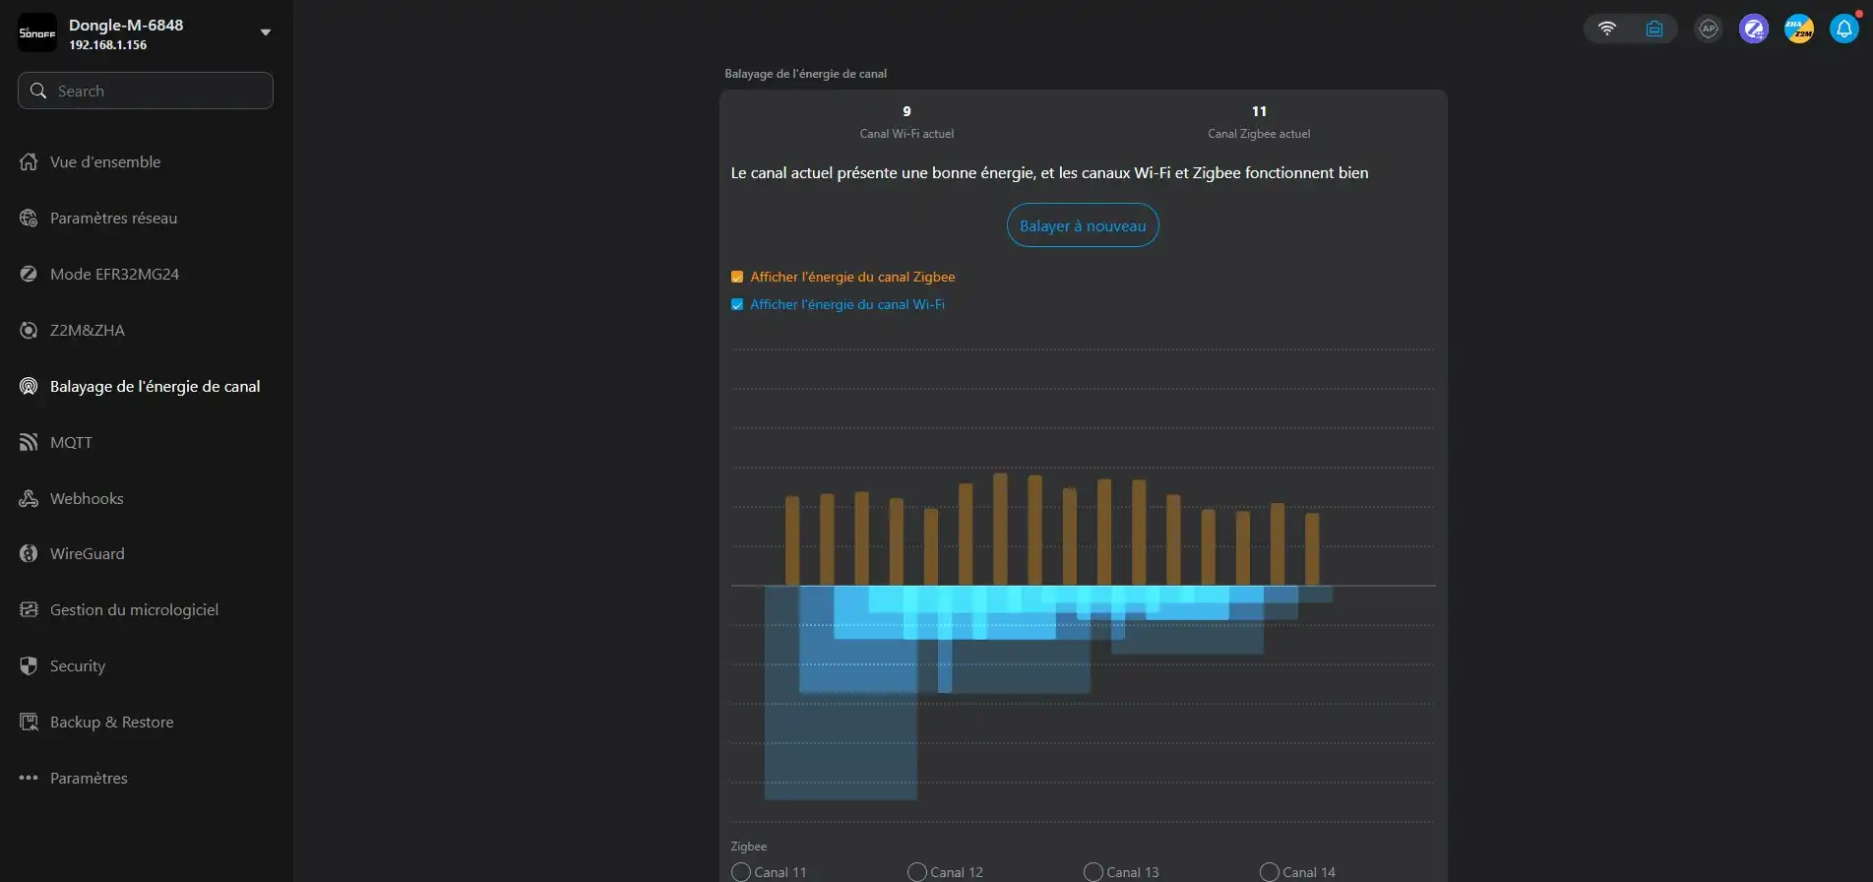Open the purple Zigbee settings icon
This screenshot has height=882, width=1873.
[x=1753, y=29]
